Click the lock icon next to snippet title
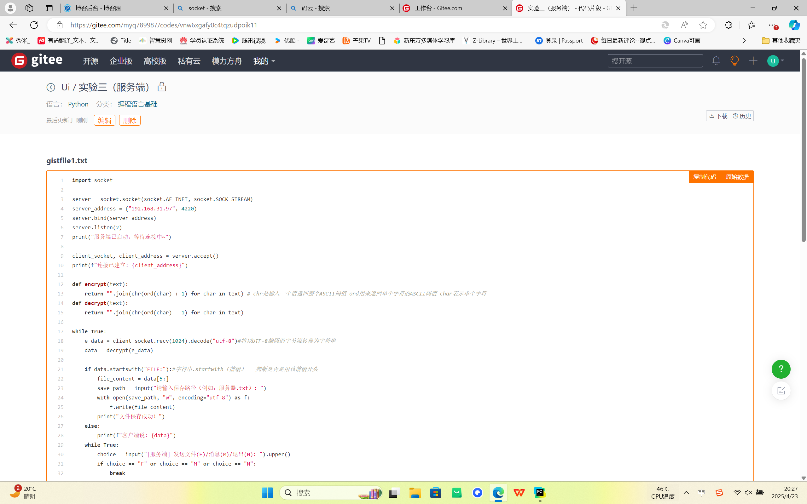This screenshot has width=807, height=504. (x=162, y=87)
